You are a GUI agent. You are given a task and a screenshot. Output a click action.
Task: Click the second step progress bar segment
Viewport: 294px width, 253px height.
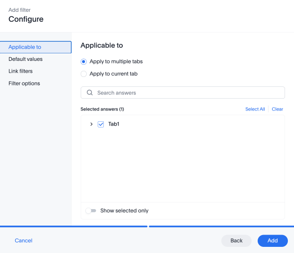pyautogui.click(x=221, y=227)
